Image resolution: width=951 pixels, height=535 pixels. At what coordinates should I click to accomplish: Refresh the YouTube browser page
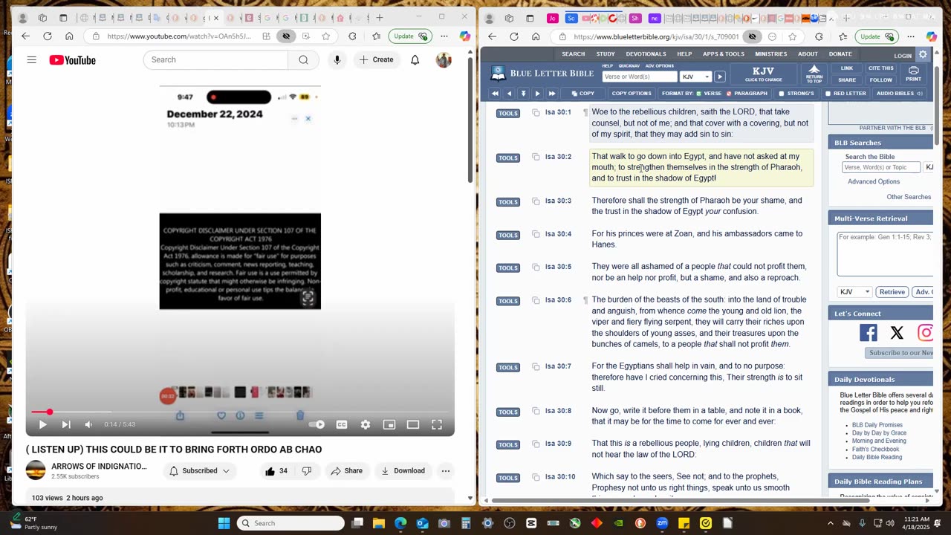(x=48, y=36)
